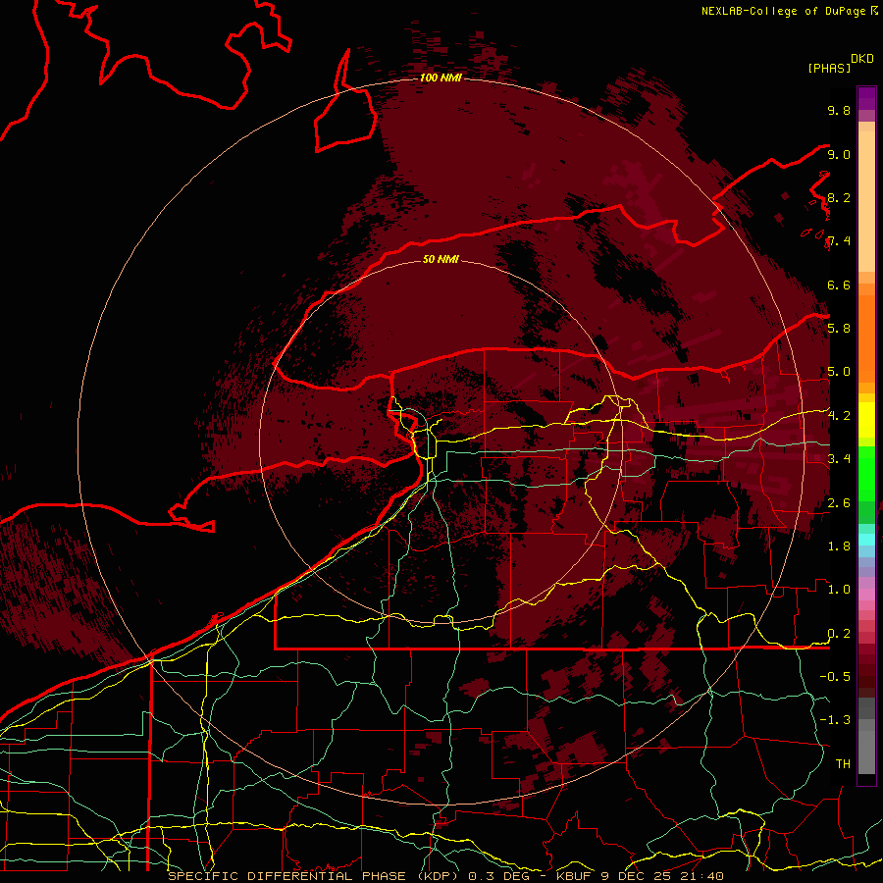This screenshot has height=883, width=883.
Task: Pick the cyan segment of the color bar
Action: (x=866, y=540)
